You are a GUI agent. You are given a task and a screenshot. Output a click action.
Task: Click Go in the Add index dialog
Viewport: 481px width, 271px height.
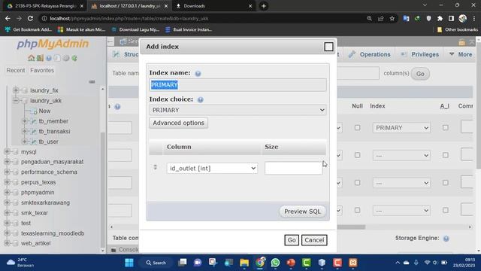[x=292, y=240]
